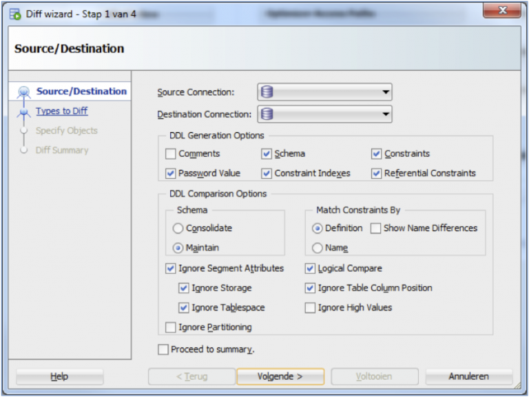The height and width of the screenshot is (397, 529).
Task: Go to Types to Diff step
Action: [x=62, y=111]
